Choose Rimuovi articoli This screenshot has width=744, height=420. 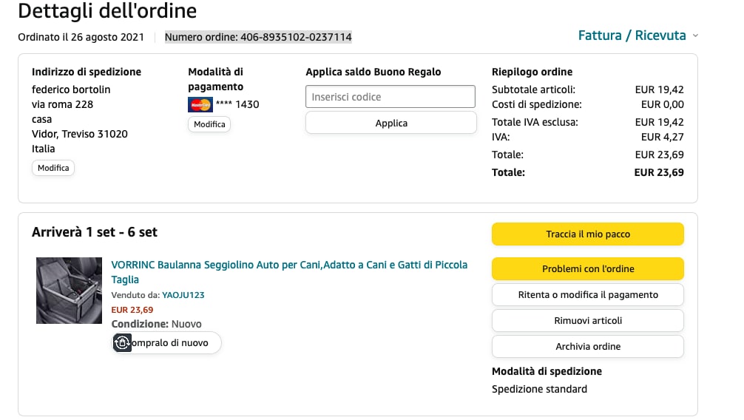click(x=587, y=321)
